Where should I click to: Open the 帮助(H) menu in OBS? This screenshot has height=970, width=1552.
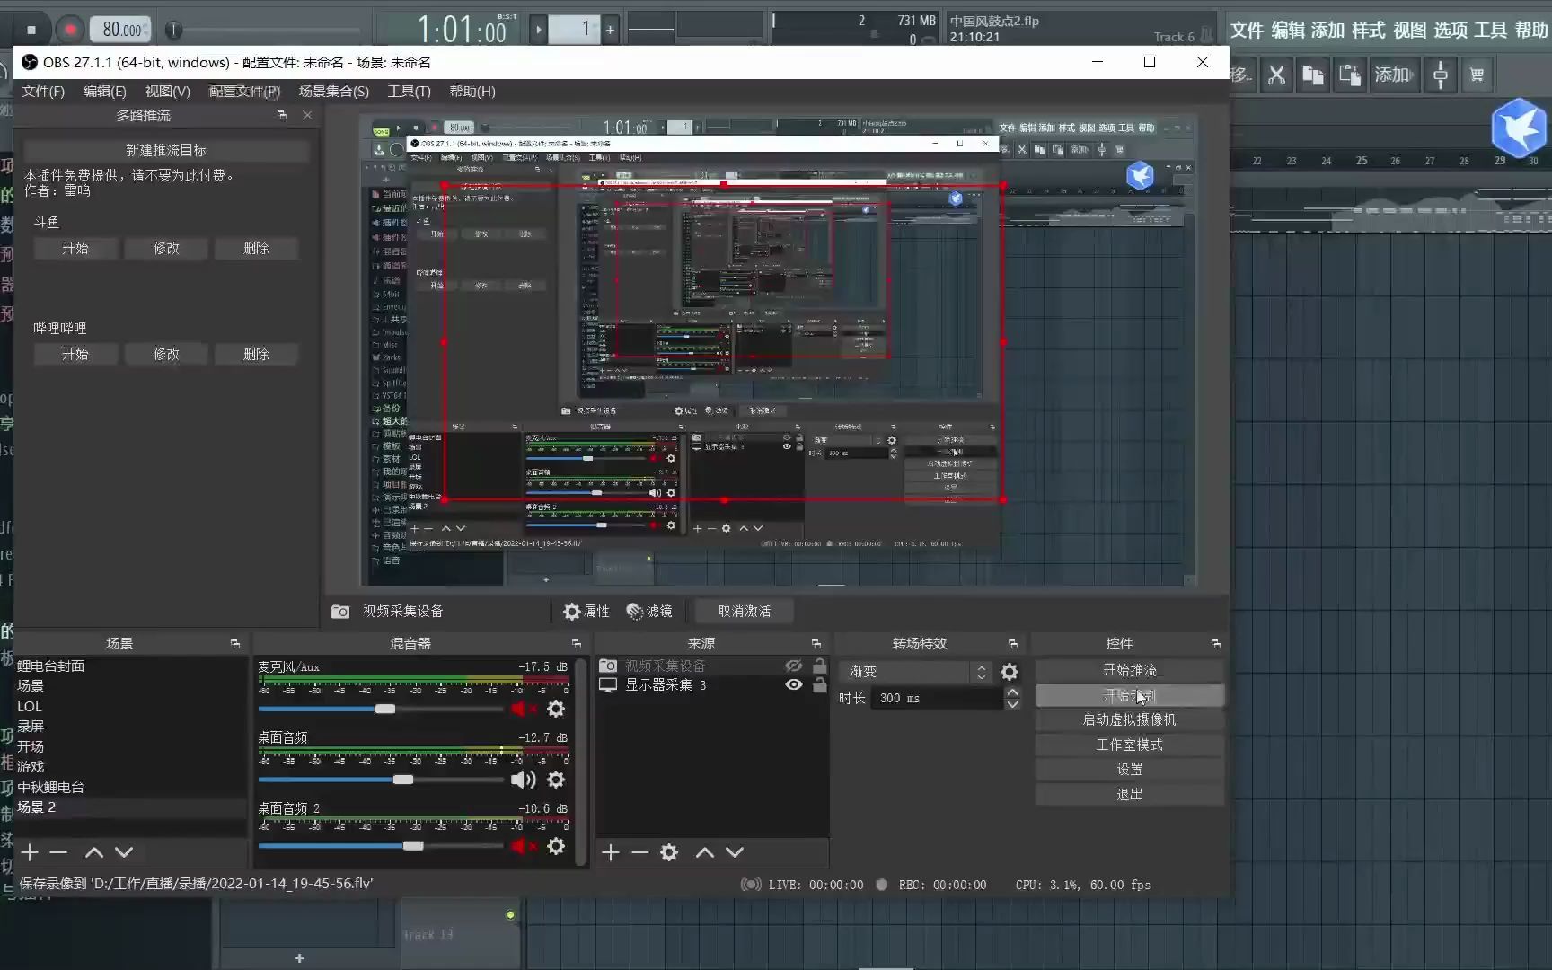coord(472,92)
